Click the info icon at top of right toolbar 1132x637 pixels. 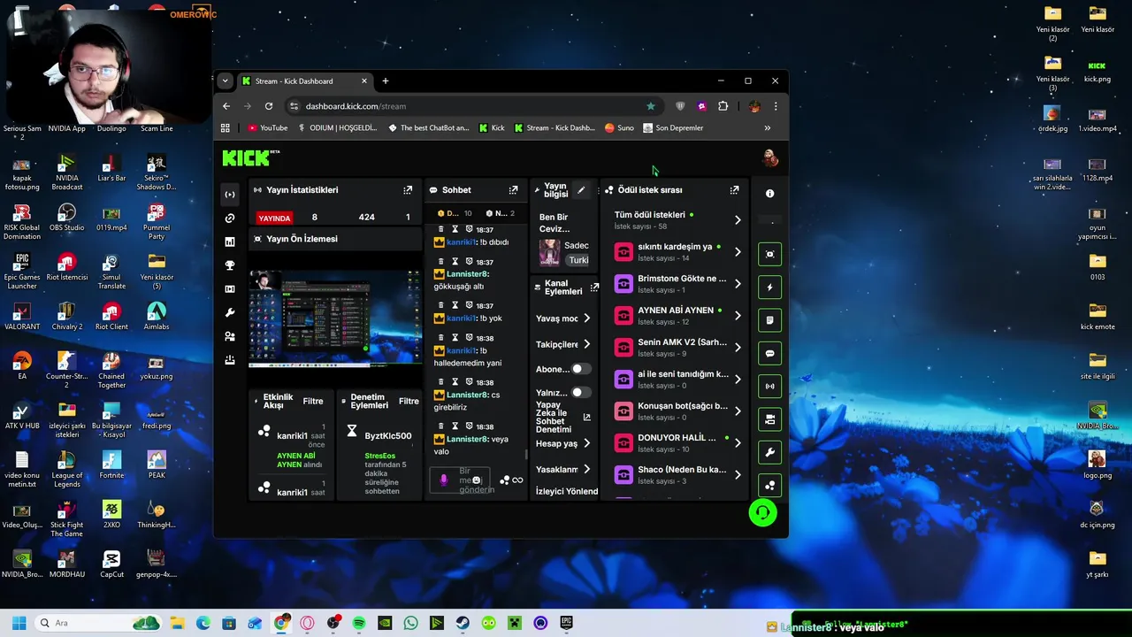click(769, 194)
